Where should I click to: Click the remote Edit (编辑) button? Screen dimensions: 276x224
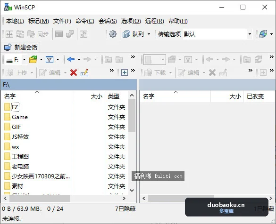(x=189, y=72)
